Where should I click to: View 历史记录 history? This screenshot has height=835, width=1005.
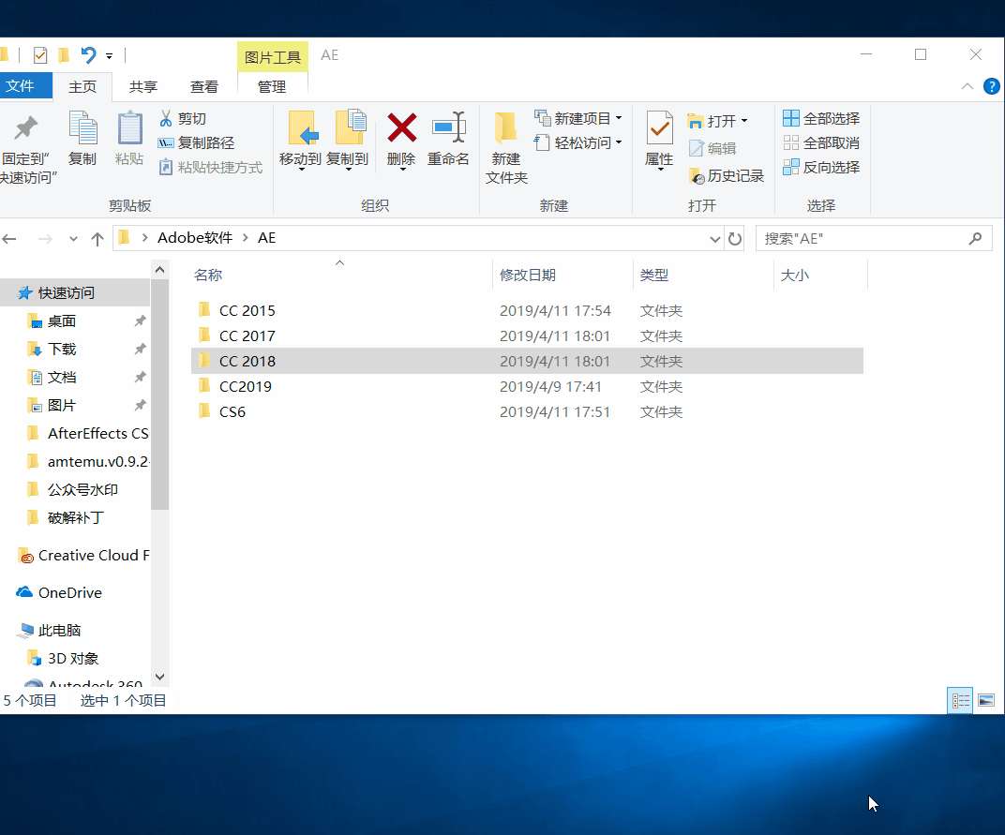[727, 176]
